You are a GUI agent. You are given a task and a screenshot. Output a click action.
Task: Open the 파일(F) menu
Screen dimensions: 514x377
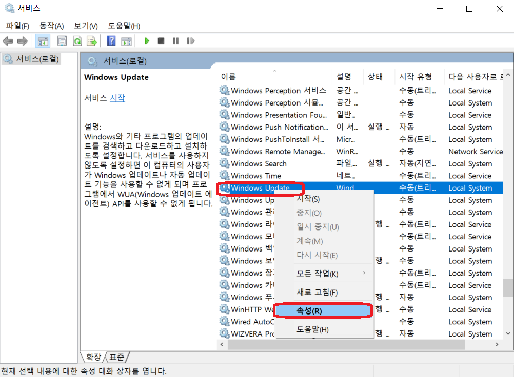17,26
